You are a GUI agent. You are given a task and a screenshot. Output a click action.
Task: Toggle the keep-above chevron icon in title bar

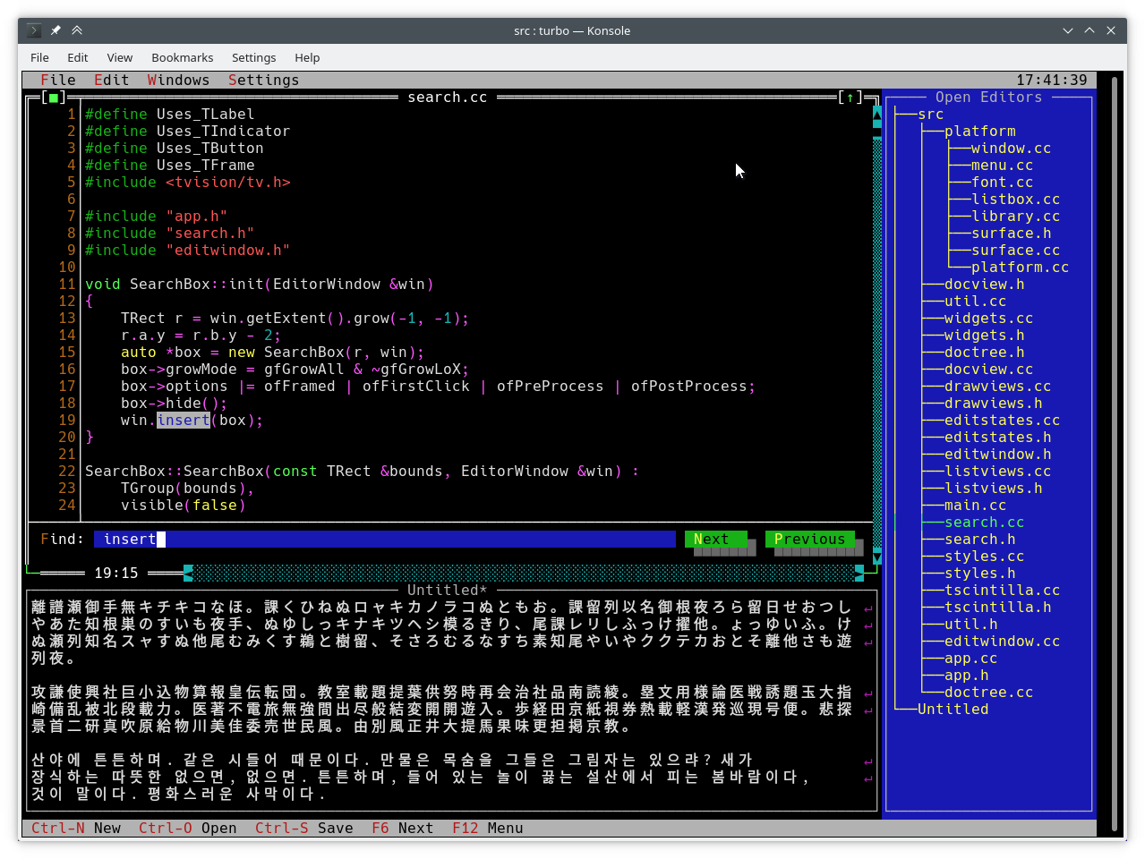pyautogui.click(x=77, y=30)
